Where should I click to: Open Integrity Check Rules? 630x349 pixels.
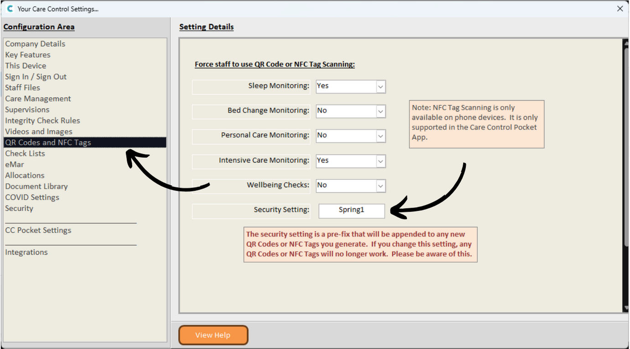click(42, 120)
